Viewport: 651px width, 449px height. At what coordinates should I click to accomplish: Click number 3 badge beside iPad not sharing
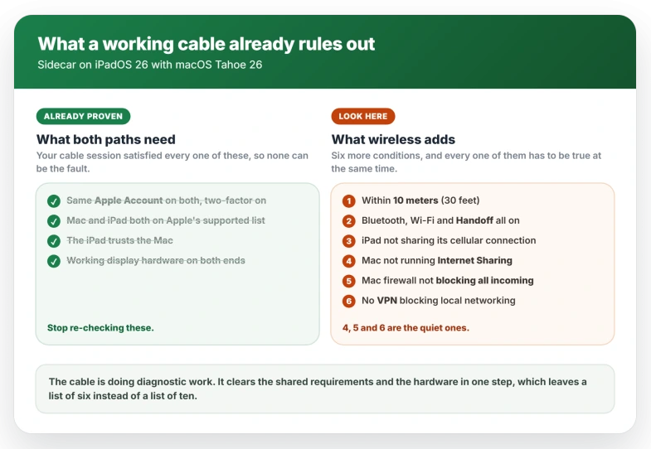click(x=349, y=241)
